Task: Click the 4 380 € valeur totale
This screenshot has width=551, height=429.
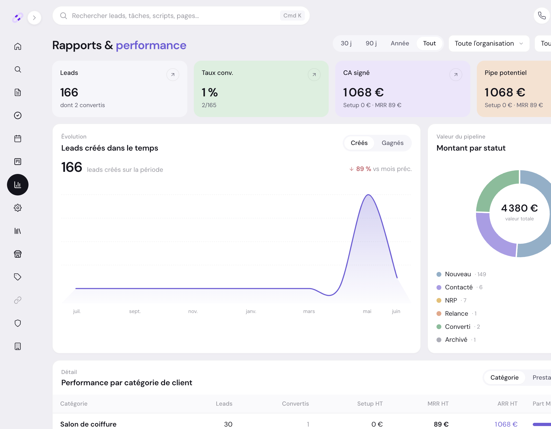Action: pyautogui.click(x=519, y=212)
